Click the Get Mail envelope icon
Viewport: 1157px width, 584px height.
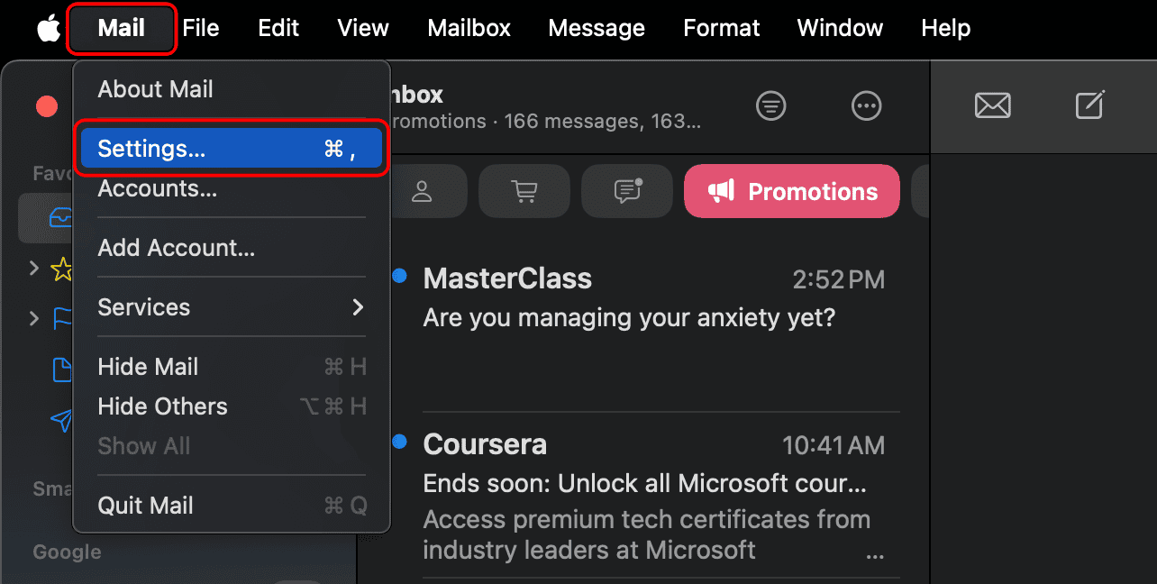(x=992, y=106)
